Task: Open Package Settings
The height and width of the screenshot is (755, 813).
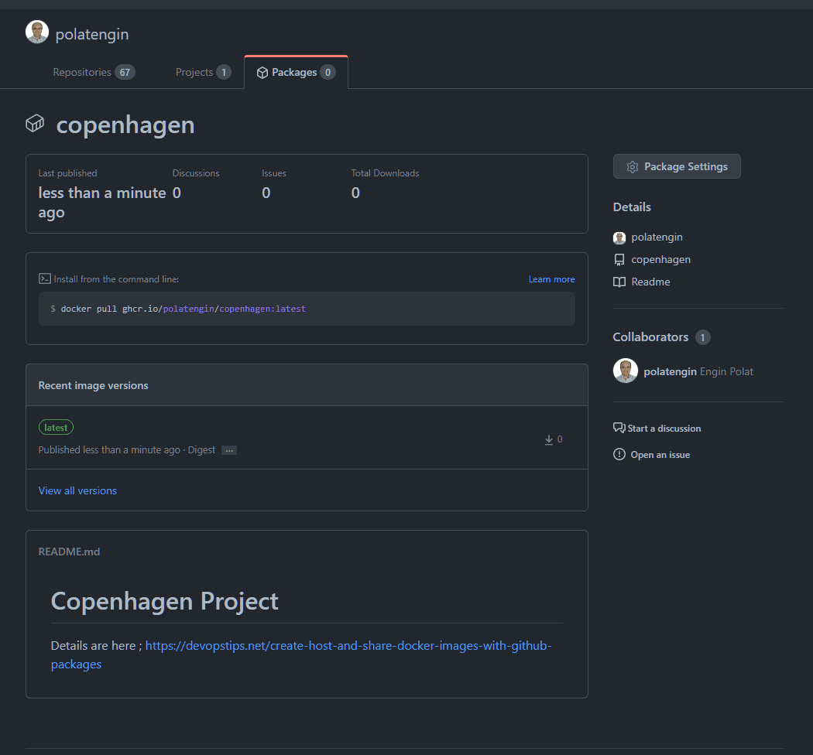Action: 677,166
